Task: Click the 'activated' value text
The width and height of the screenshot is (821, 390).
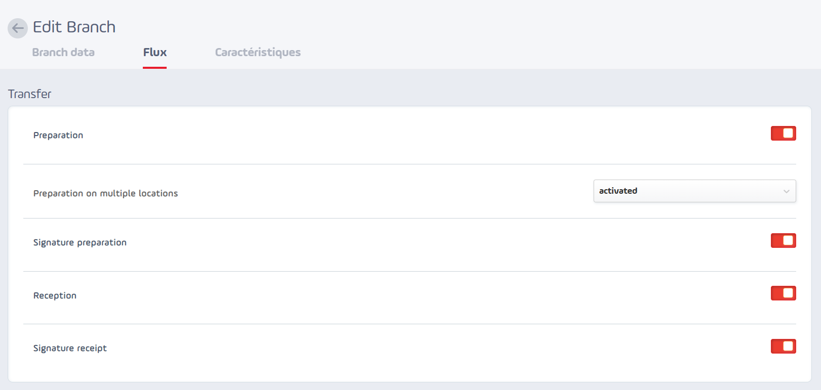Action: pos(618,191)
